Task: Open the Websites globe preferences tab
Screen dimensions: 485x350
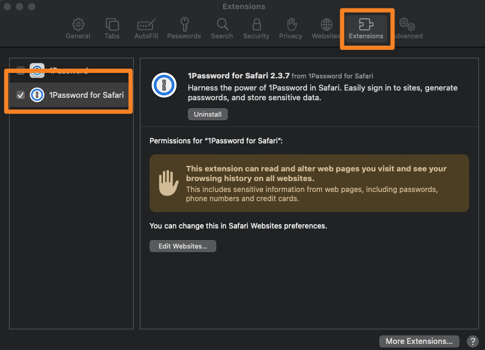Action: tap(326, 29)
